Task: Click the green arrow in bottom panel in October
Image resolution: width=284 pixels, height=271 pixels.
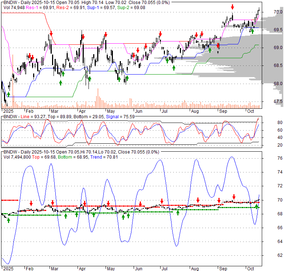Action: [257, 206]
